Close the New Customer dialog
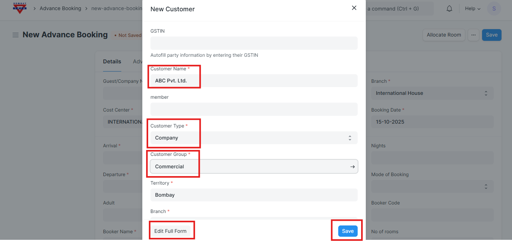Screen dimensions: 512x241 (x=354, y=8)
